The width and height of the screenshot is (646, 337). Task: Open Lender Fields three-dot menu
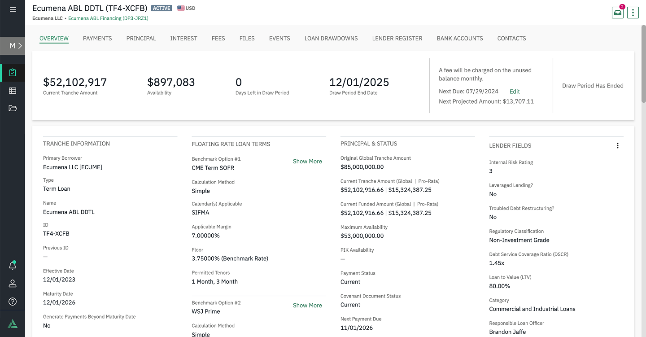[618, 146]
